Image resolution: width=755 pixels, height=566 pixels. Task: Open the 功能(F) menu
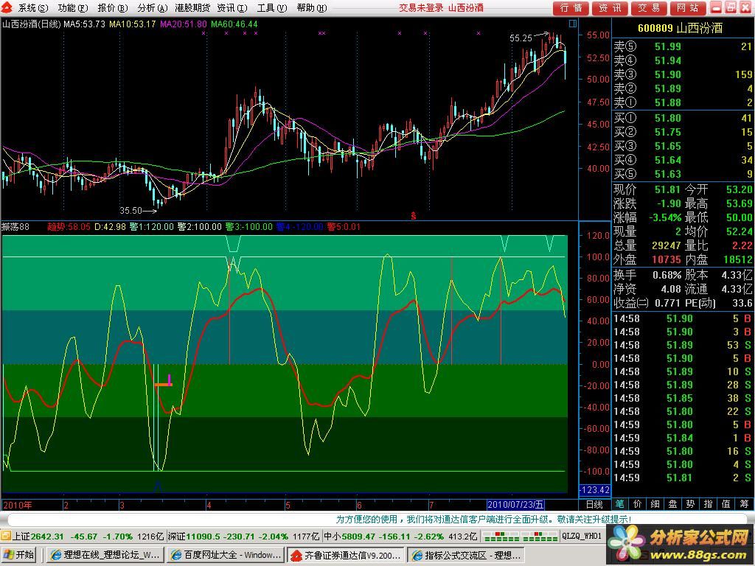[x=73, y=7]
